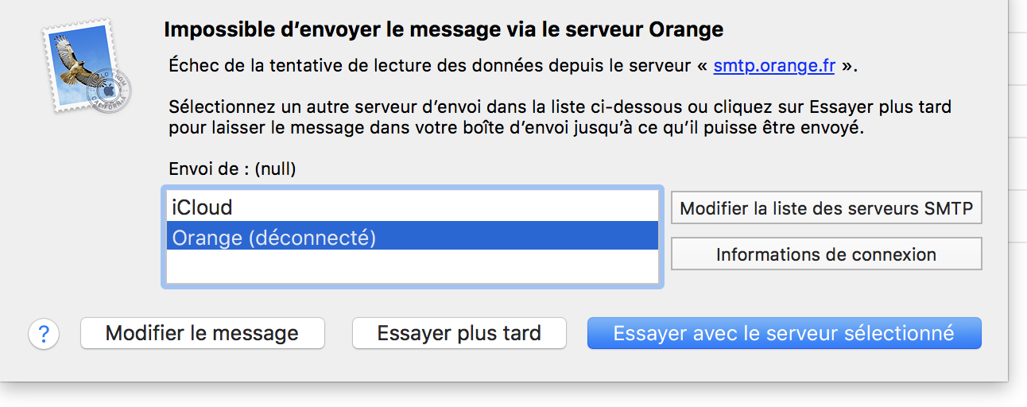Screen dimensions: 1027x407
Task: Click the "Envoi de : (null)" label
Action: point(238,169)
